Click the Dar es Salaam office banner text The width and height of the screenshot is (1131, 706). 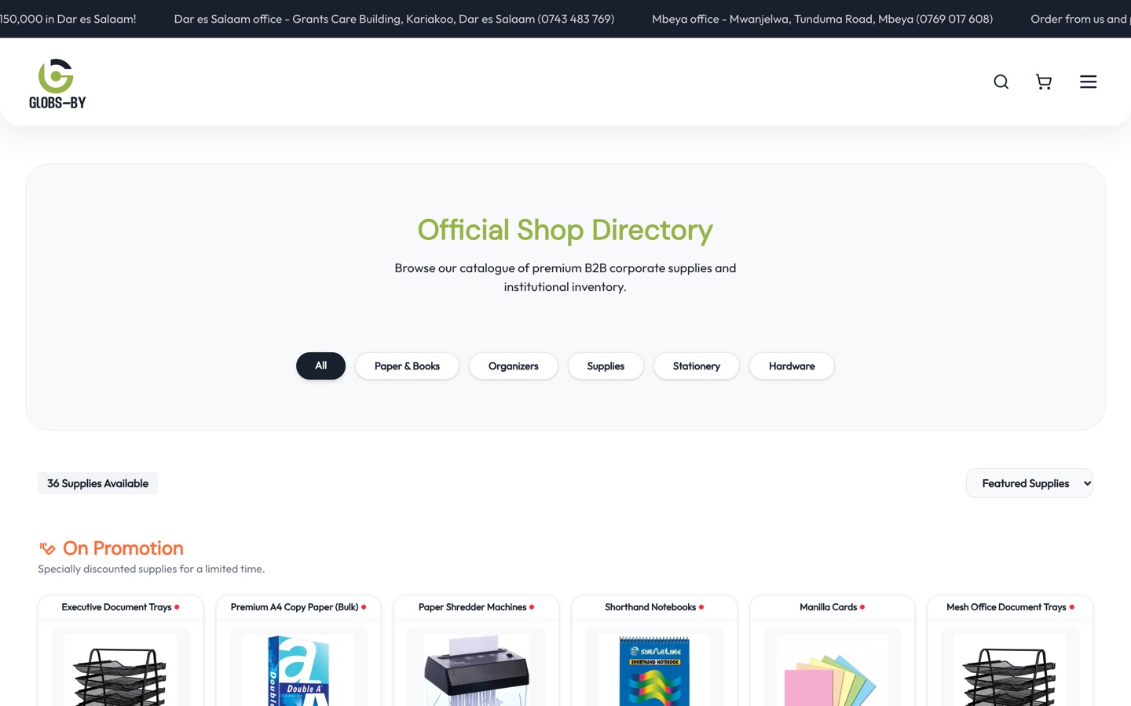394,19
